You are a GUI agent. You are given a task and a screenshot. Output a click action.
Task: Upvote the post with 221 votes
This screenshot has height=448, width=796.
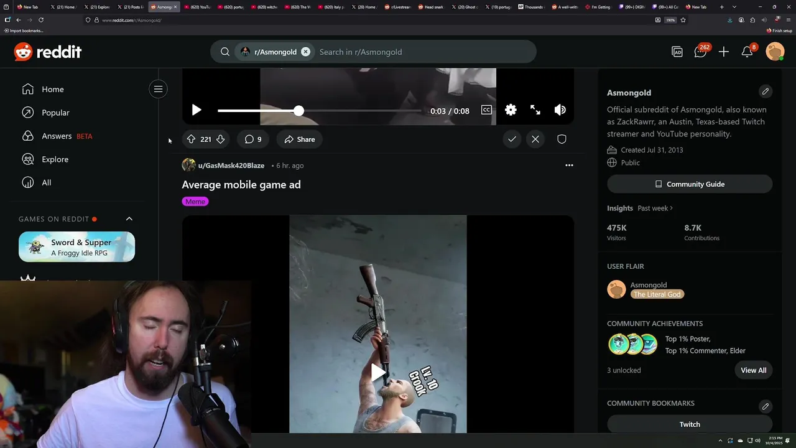191,139
